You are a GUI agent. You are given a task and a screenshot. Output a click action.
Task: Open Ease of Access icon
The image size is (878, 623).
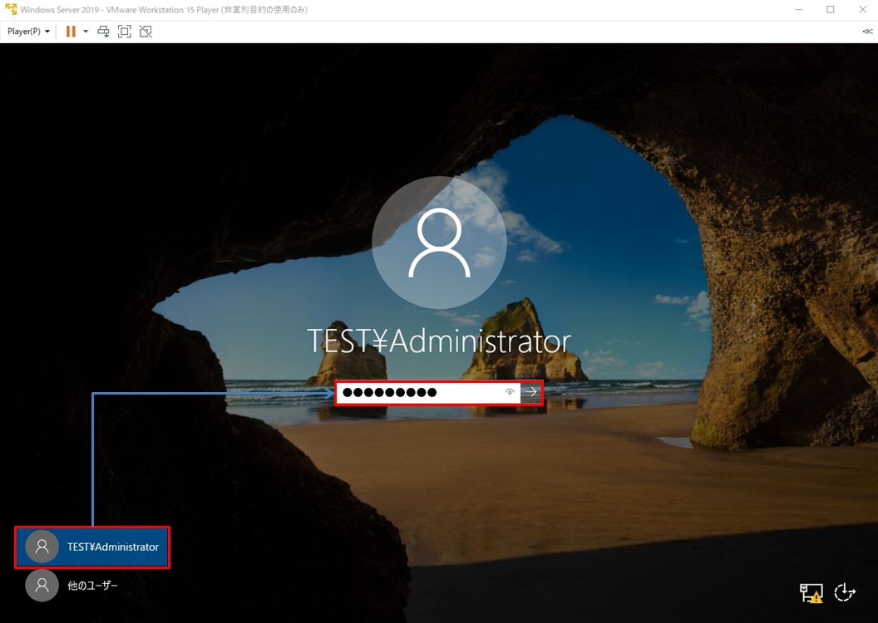pyautogui.click(x=845, y=592)
